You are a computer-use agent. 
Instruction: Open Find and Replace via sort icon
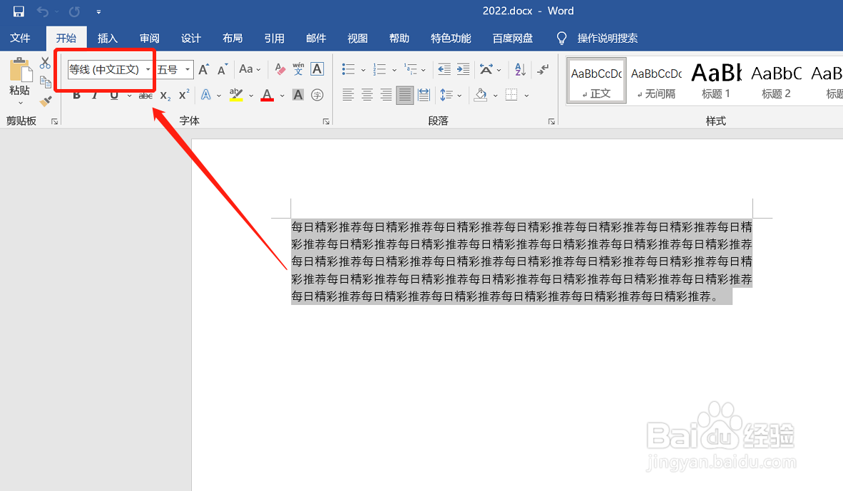[519, 69]
